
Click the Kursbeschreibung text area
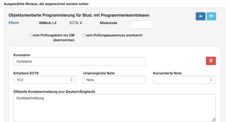coord(115,108)
